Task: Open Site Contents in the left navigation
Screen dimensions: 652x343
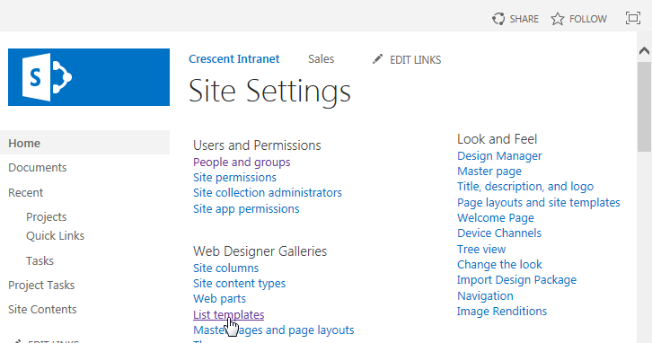Action: pos(42,309)
